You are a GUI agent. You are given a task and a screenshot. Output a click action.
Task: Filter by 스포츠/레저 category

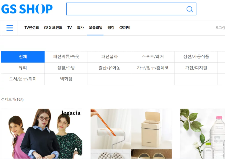(x=153, y=57)
